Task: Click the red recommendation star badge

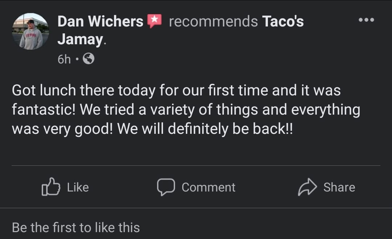Action: point(154,21)
